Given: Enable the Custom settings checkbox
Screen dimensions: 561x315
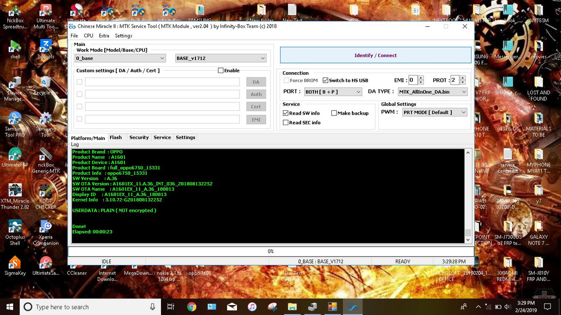Looking at the screenshot, I should tap(220, 70).
